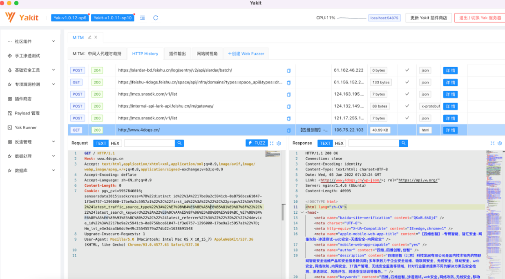505x279 pixels.
Task: Click the Yakit logo
Action: pyautogui.click(x=22, y=17)
